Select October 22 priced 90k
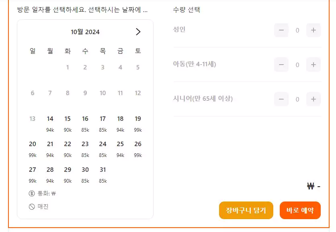The height and width of the screenshot is (232, 336). pyautogui.click(x=68, y=149)
